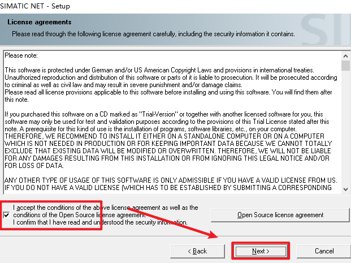This screenshot has width=351, height=263.
Task: Open the Open Source license agreement
Action: pyautogui.click(x=280, y=215)
